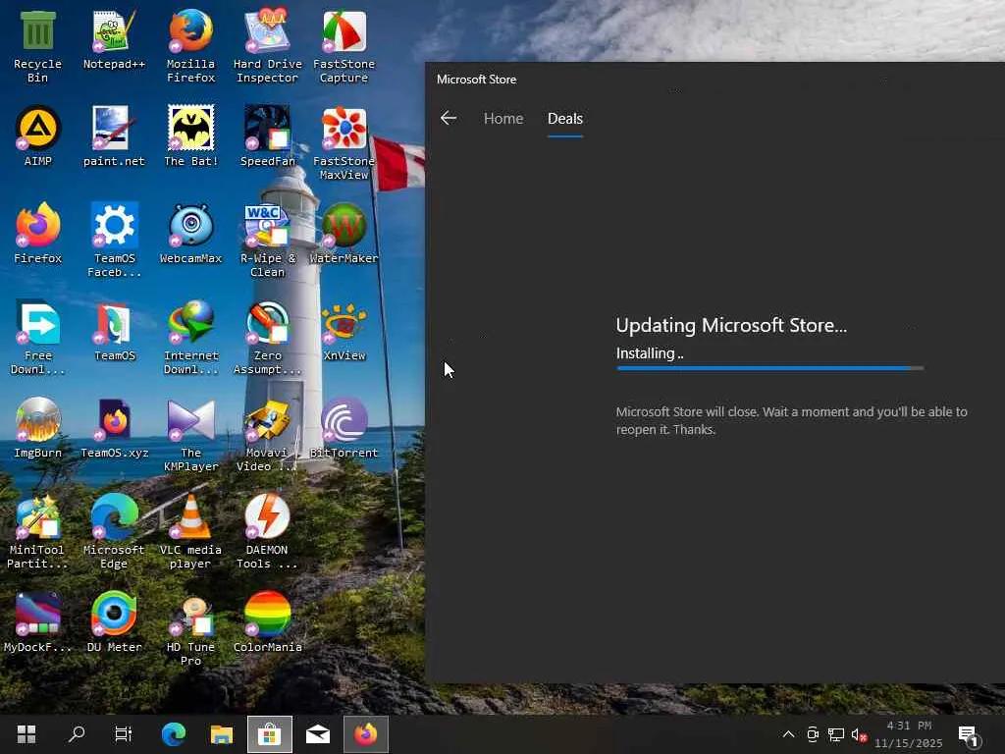Open the taskbar clock and date
This screenshot has width=1005, height=754.
[x=909, y=734]
